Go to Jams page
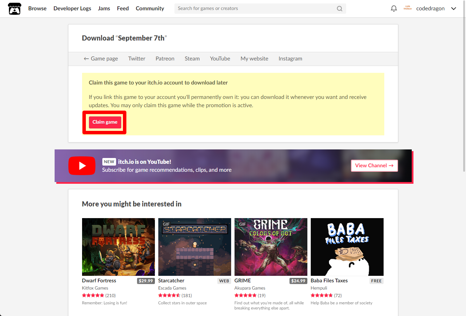466x316 pixels. point(104,8)
